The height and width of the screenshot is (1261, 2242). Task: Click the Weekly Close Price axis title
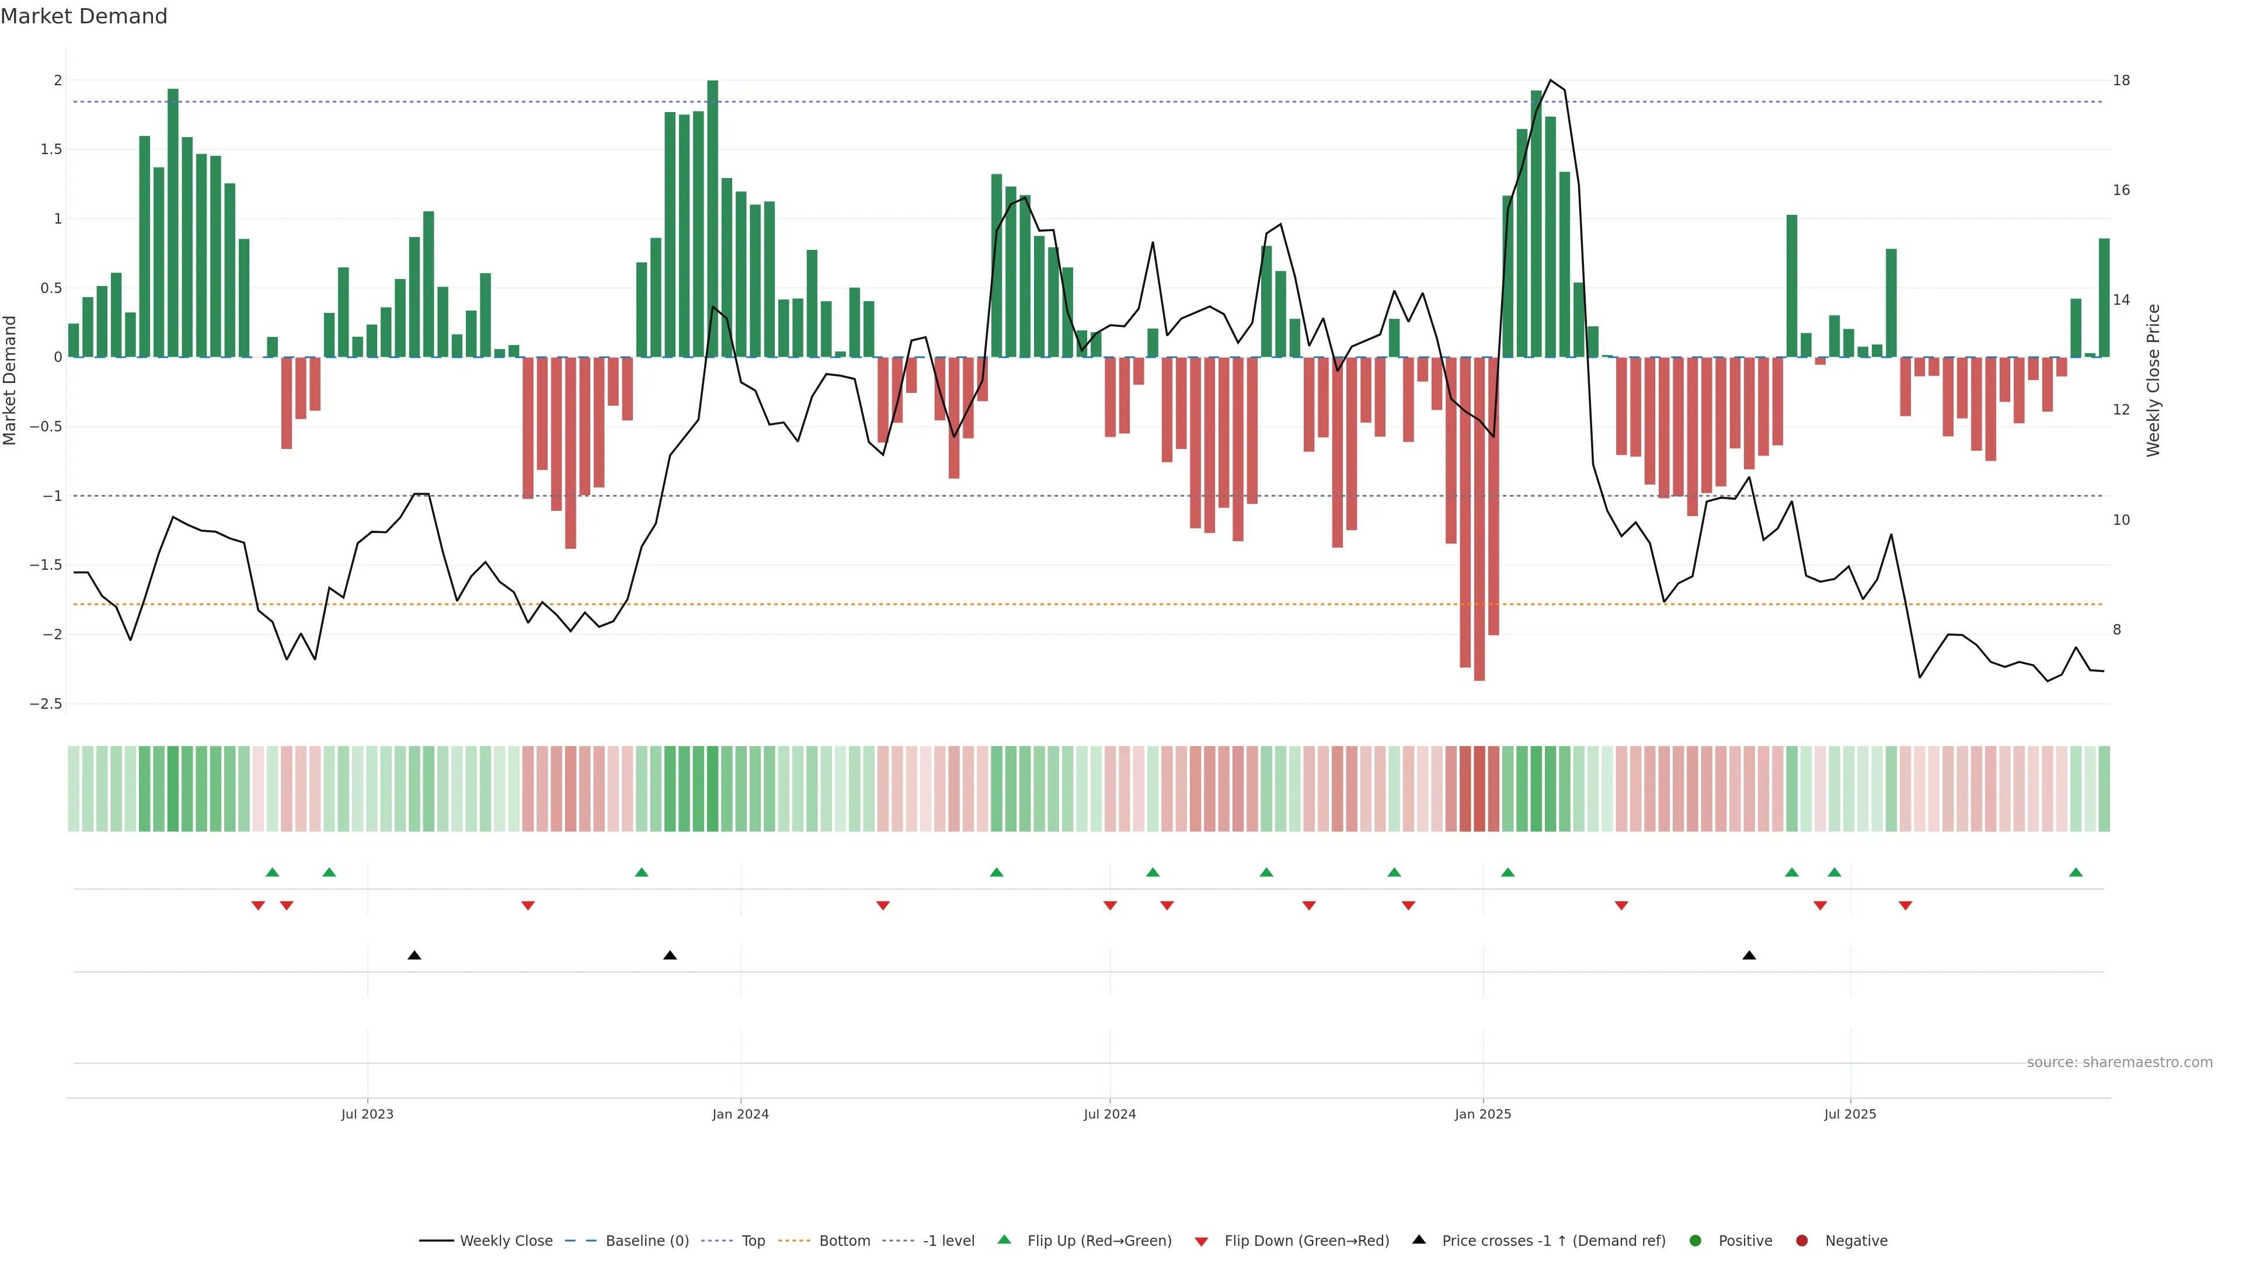[2154, 380]
